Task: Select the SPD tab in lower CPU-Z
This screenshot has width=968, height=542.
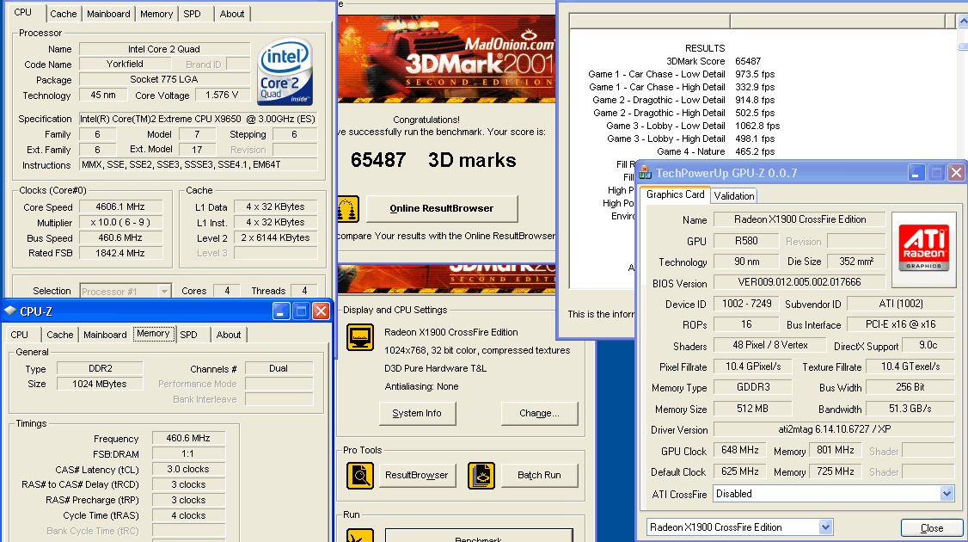Action: pyautogui.click(x=189, y=335)
